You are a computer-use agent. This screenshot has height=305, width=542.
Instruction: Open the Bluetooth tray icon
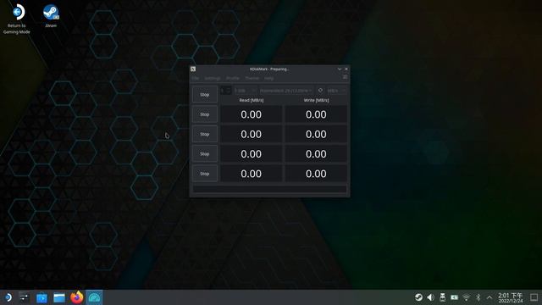tap(478, 297)
